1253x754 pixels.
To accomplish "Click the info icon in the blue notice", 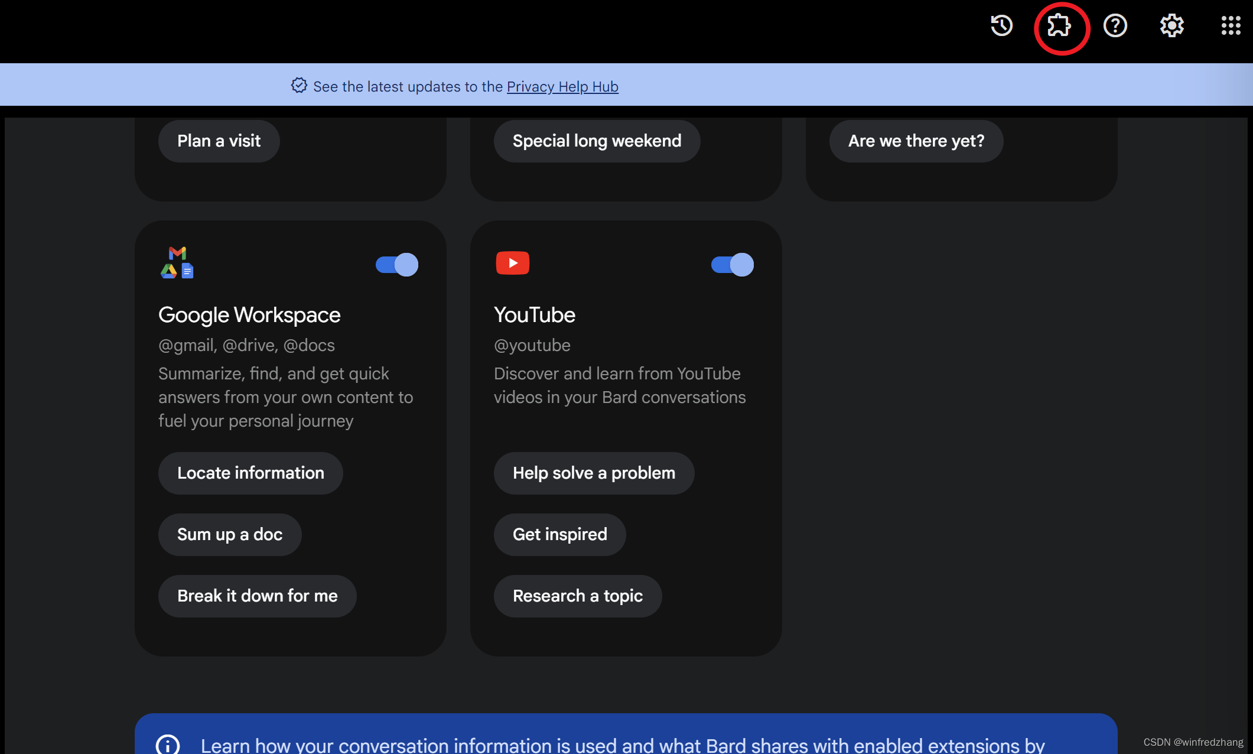I will coord(168,744).
